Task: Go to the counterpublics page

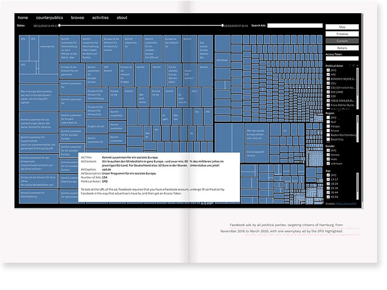Action: [x=50, y=17]
